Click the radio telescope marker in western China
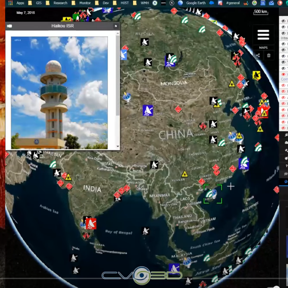Image resolution: width=288 pixels, height=288 pixels. coord(127,97)
